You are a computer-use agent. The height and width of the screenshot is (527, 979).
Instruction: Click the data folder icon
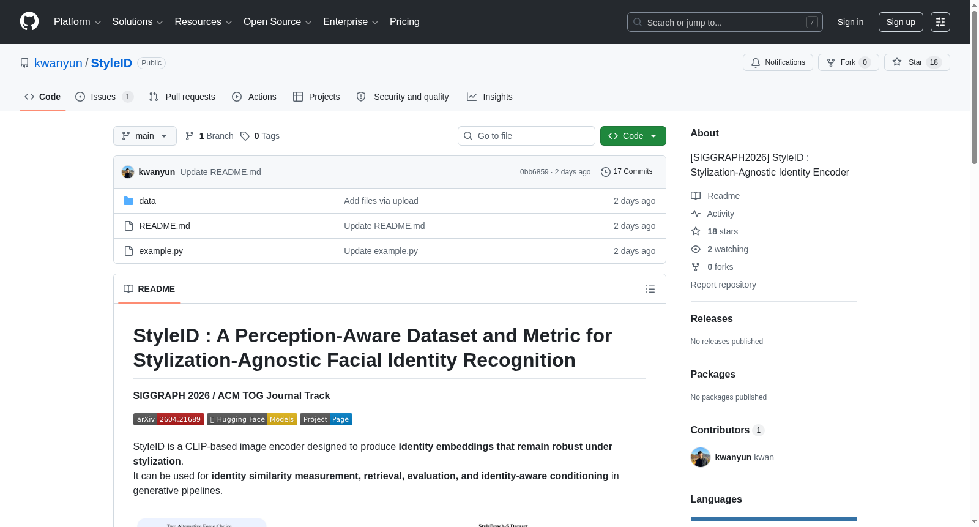point(128,201)
